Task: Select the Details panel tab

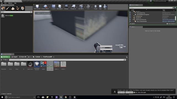Action: pos(136,27)
